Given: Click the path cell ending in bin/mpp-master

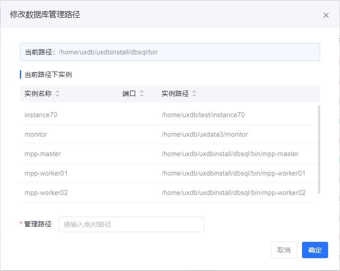Looking at the screenshot, I should 230,154.
